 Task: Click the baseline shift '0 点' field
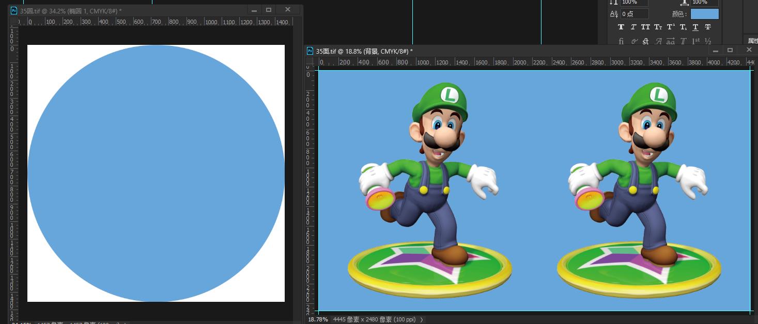click(x=634, y=14)
